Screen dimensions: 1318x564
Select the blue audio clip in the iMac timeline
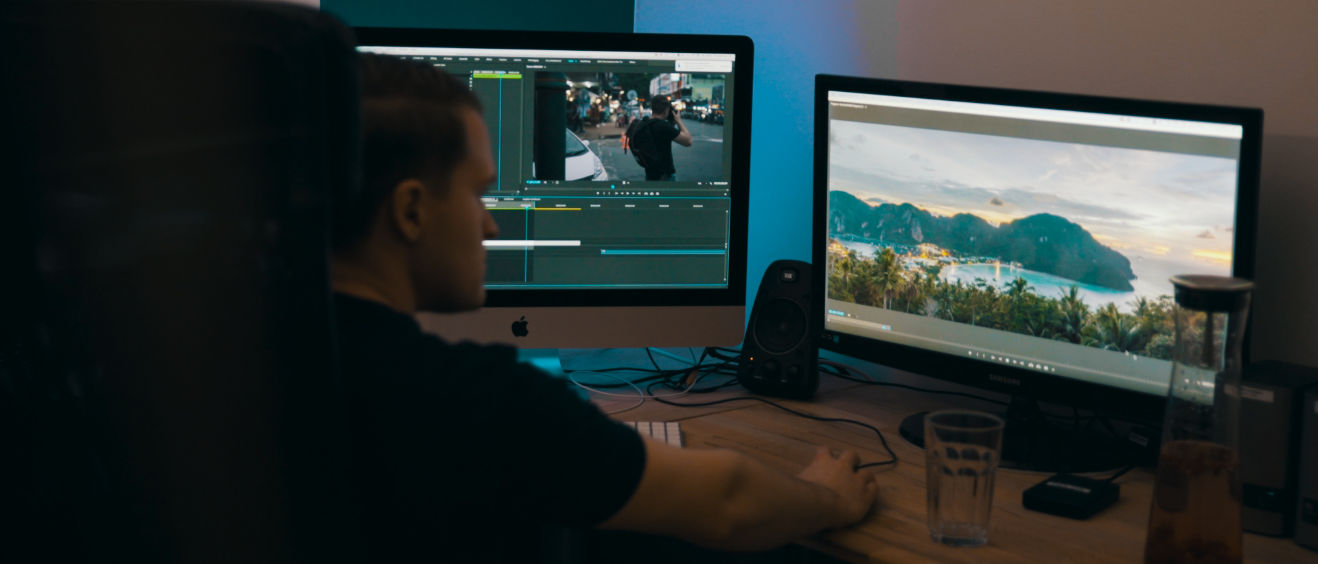[x=663, y=252]
